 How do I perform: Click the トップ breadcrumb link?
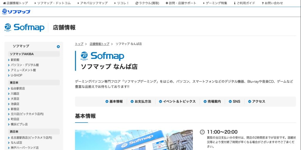click(79, 44)
